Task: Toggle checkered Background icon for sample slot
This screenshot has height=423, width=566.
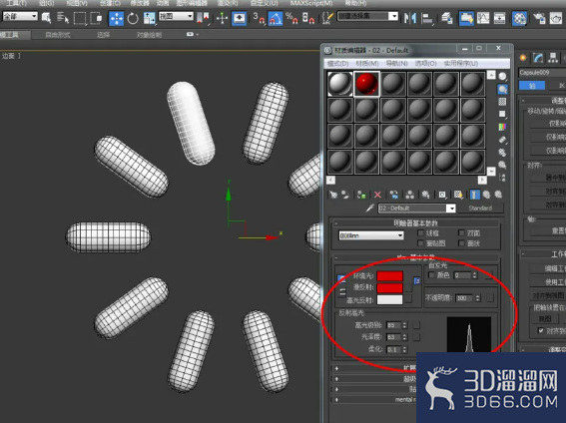Action: 502,102
